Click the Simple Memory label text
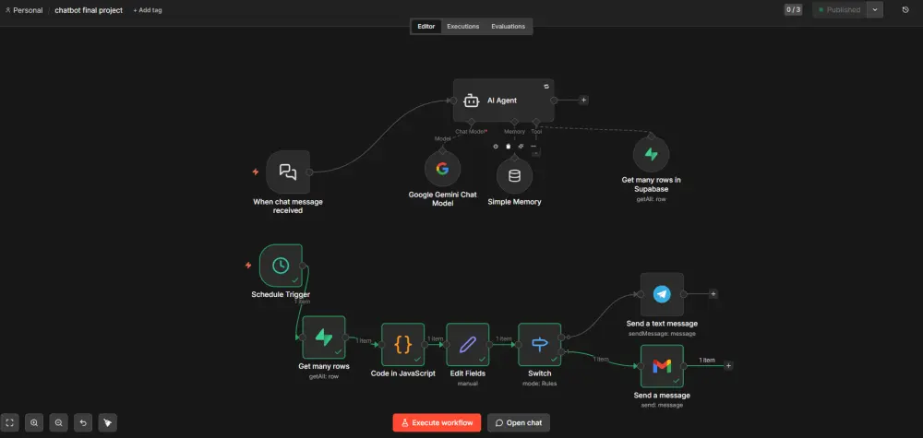Viewport: 923px width, 438px height. [514, 202]
